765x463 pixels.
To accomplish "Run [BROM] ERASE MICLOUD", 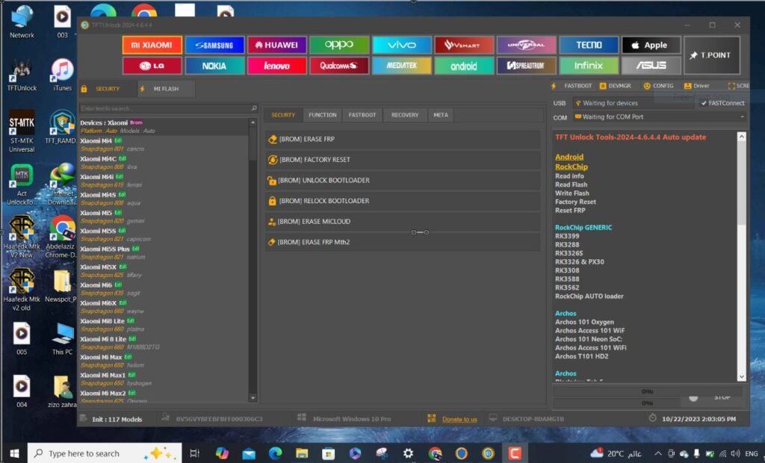I will point(403,222).
